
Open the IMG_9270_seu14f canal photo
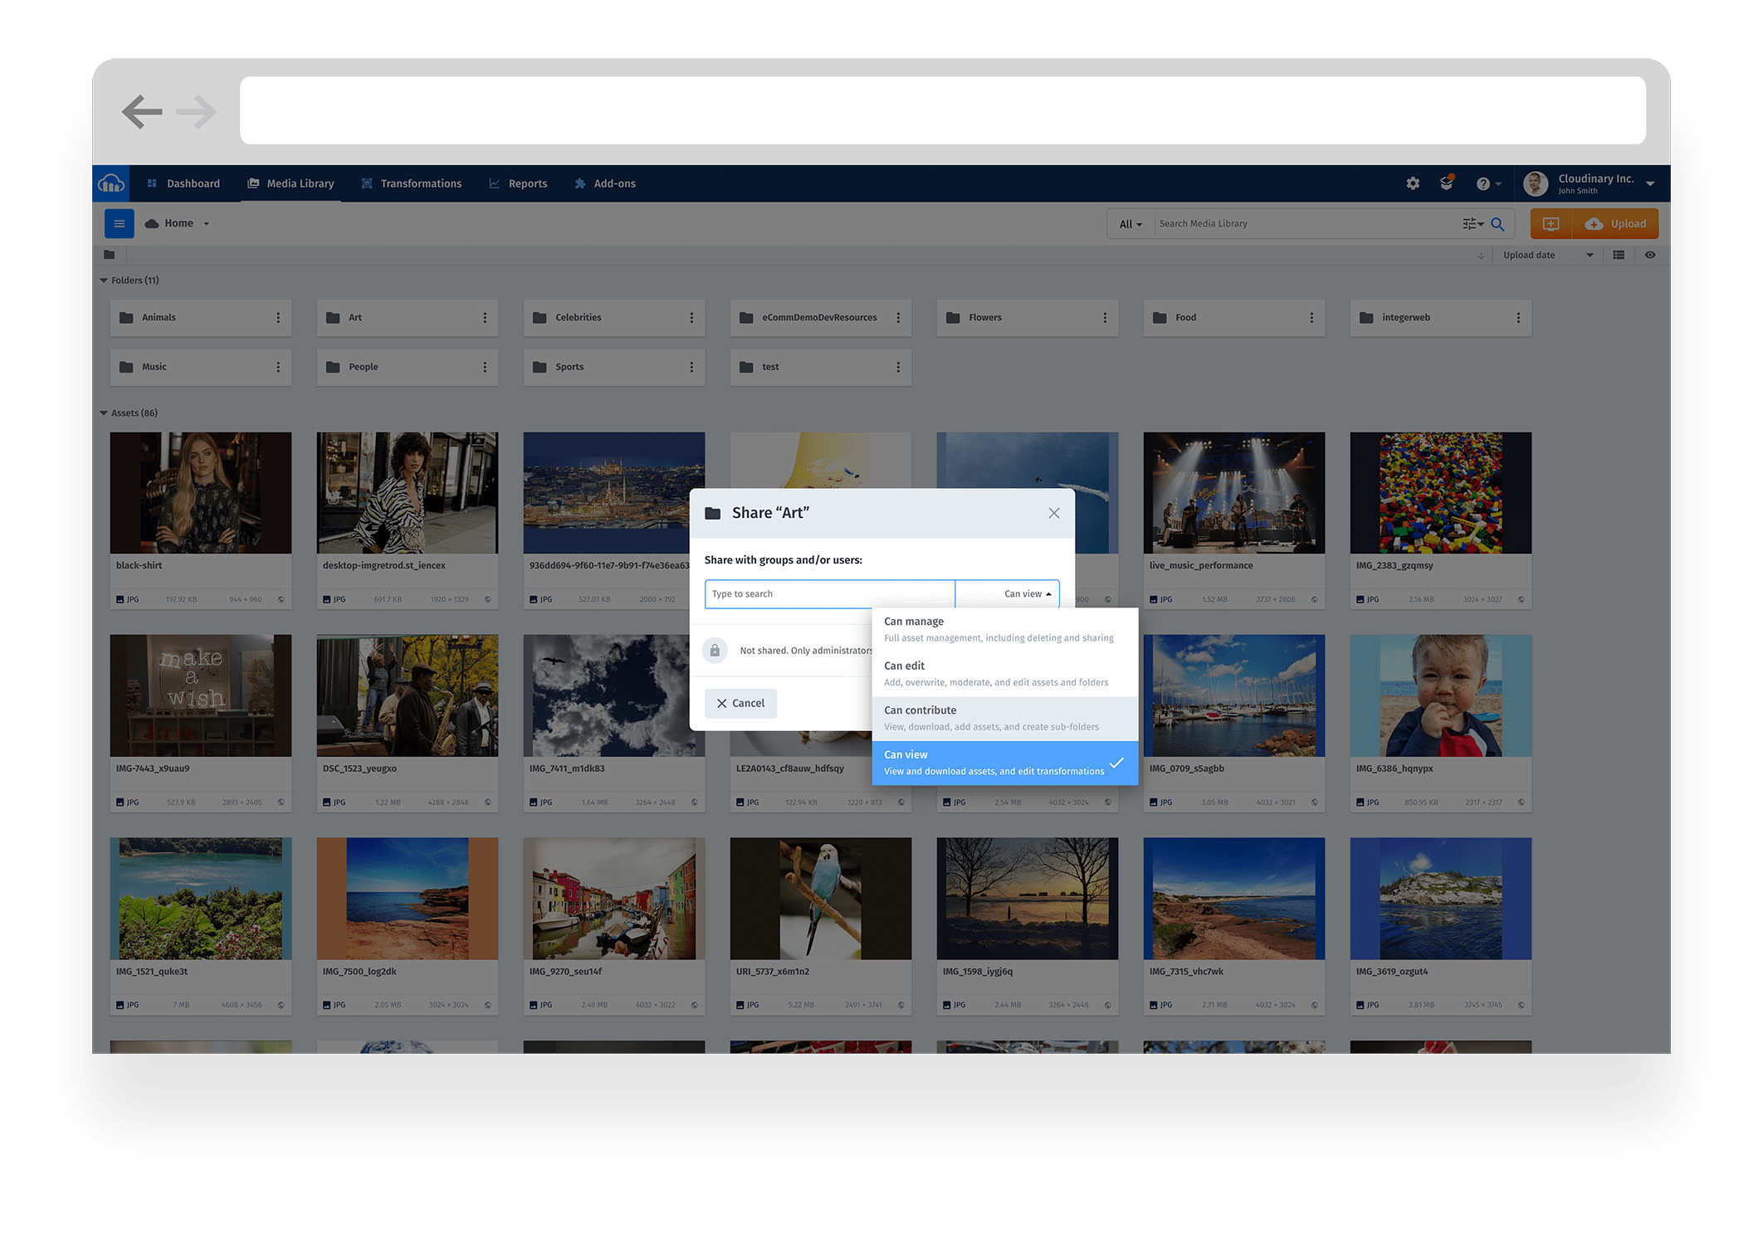point(614,899)
